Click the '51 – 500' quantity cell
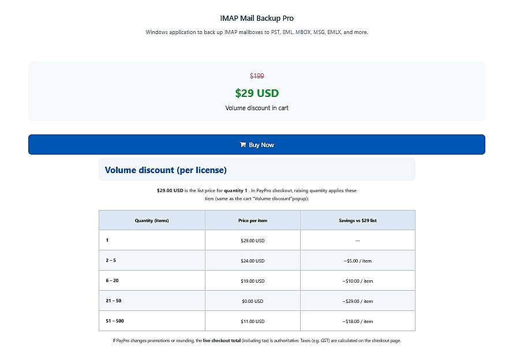528x360 pixels. point(152,321)
